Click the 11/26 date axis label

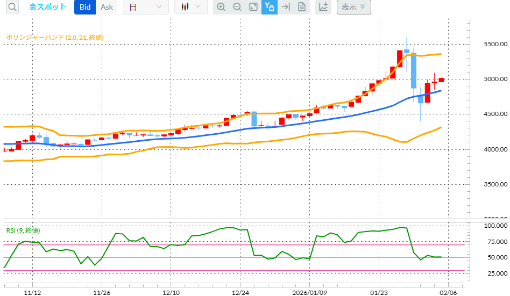[x=102, y=292]
